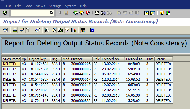Click the SAP window menu icon at top-left
Image resolution: width=190 pixels, height=109 pixels.
tap(2, 2)
